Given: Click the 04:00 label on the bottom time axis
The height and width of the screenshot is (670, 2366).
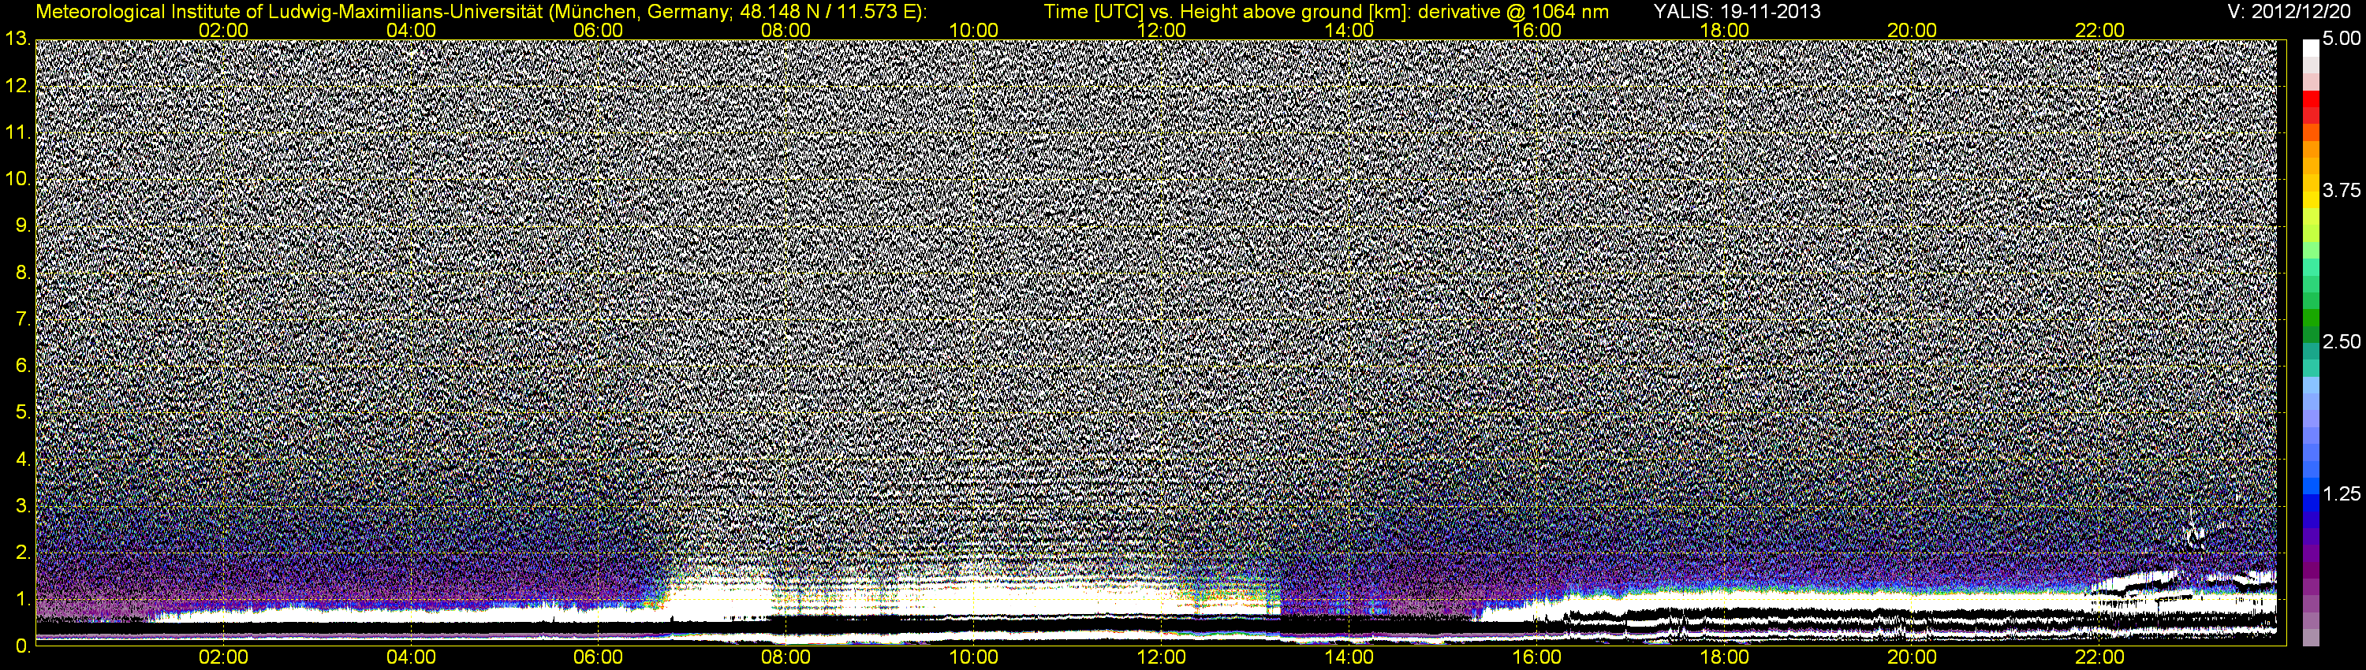Looking at the screenshot, I should pos(411,658).
